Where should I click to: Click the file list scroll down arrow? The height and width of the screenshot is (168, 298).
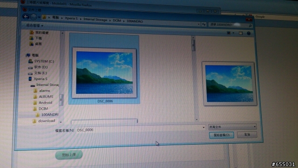196,119
